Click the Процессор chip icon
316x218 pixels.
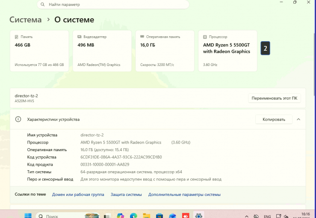tap(205, 37)
